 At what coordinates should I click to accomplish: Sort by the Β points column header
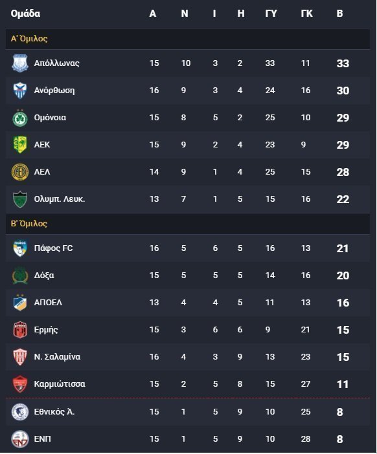(339, 14)
